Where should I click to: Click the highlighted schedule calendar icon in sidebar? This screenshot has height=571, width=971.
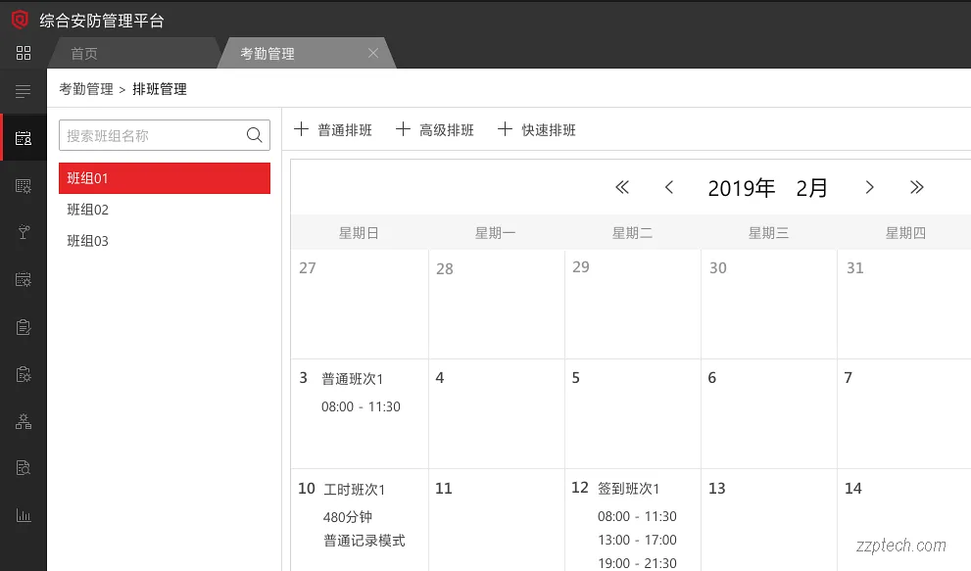click(23, 138)
